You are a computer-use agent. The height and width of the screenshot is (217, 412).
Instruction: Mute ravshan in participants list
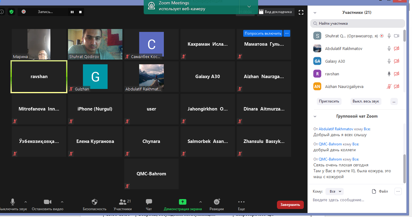point(389,74)
